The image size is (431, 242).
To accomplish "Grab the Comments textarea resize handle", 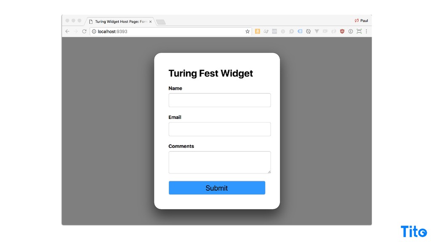I will [x=269, y=172].
